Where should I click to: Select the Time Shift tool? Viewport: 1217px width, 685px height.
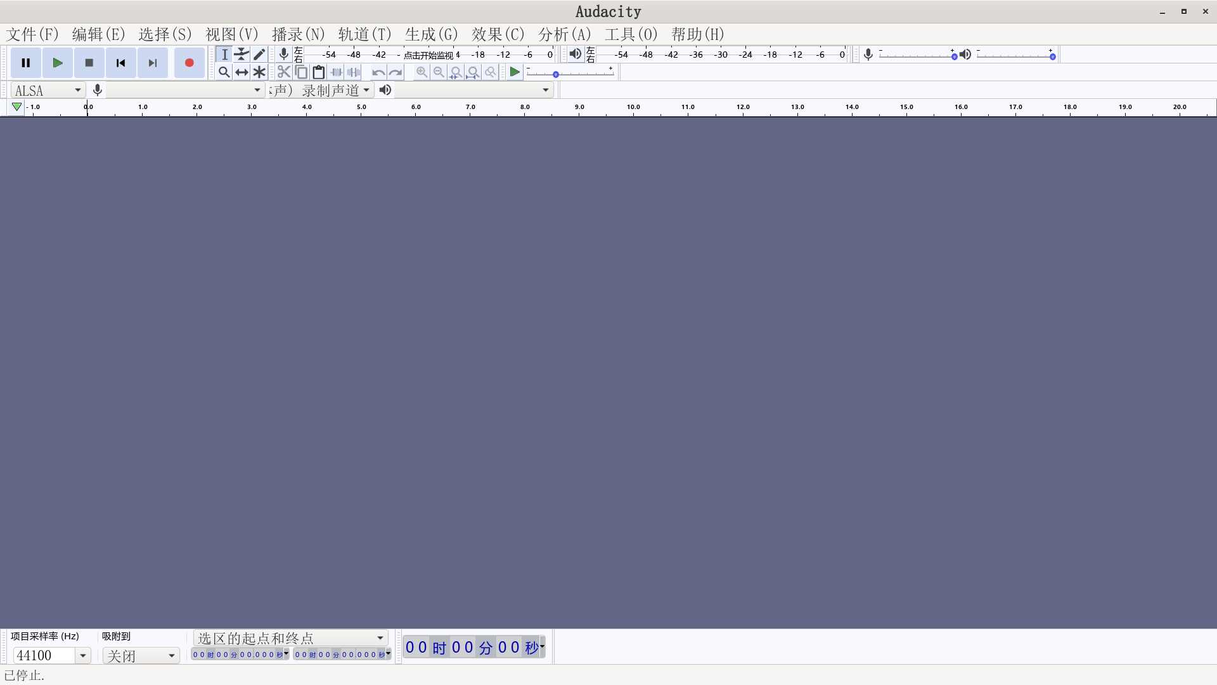[x=241, y=72]
